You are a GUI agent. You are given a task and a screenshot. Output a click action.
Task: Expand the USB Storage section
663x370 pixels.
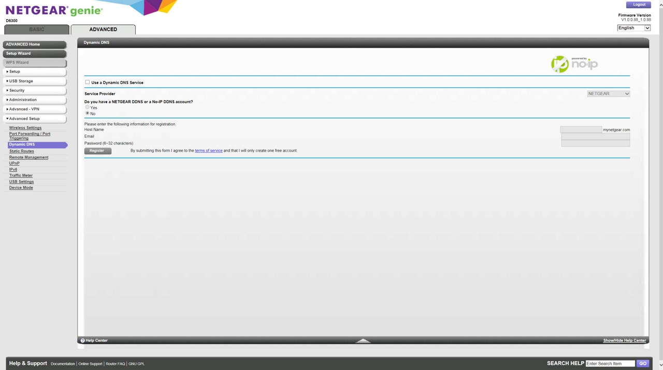click(x=35, y=81)
